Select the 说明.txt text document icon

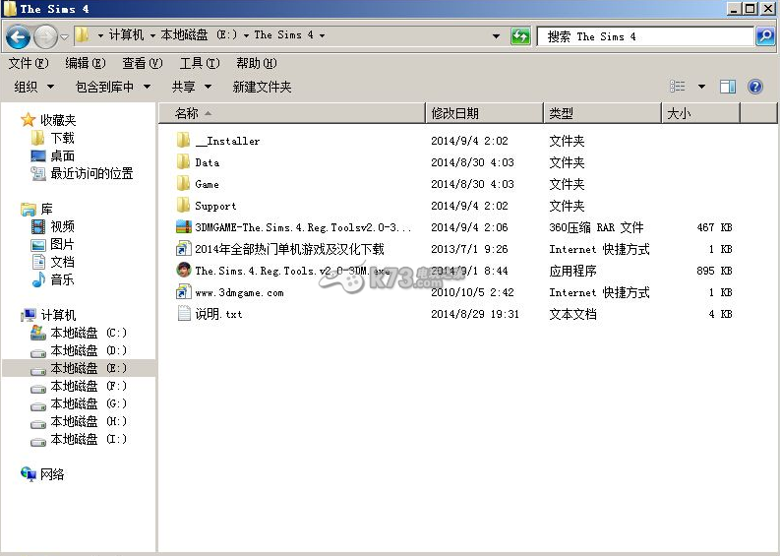183,314
